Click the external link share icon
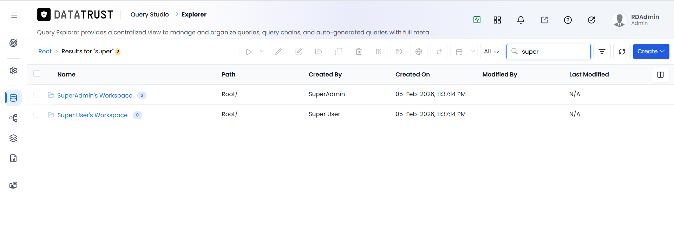This screenshot has width=674, height=227. (544, 20)
